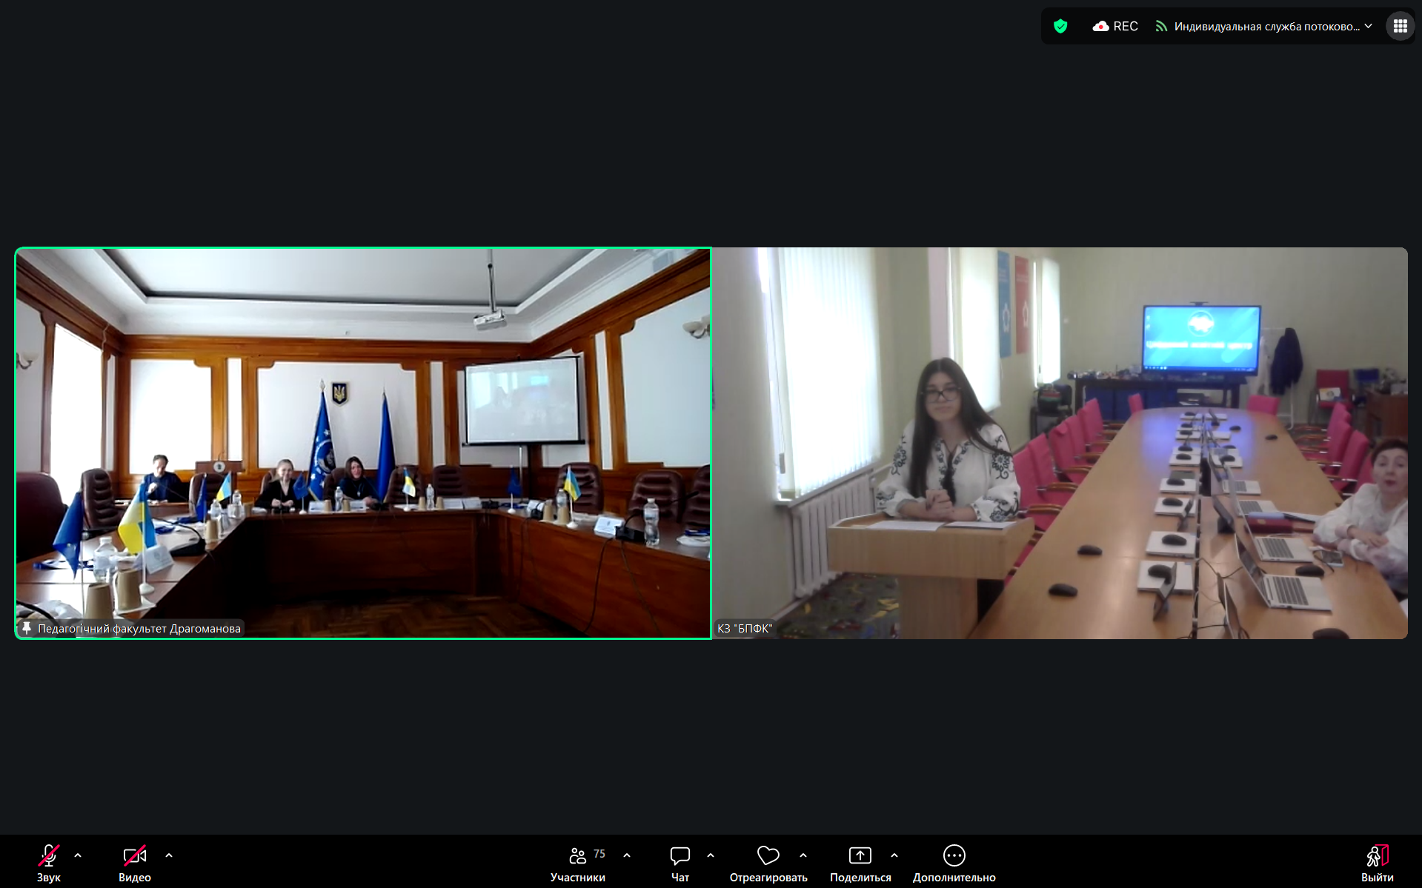The height and width of the screenshot is (888, 1422).
Task: Turn on camera using the Видео button
Action: click(x=134, y=862)
